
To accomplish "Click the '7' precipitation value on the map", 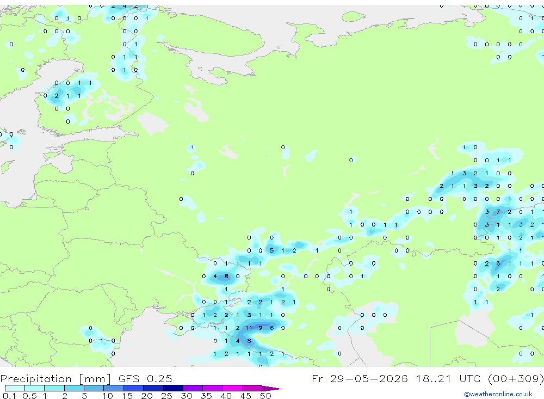I will click(x=498, y=212).
